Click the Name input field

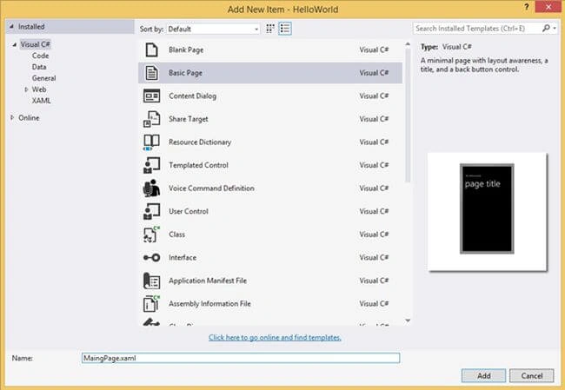coord(241,358)
